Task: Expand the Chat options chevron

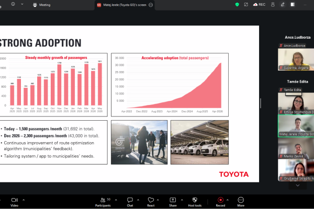Action: click(138, 200)
